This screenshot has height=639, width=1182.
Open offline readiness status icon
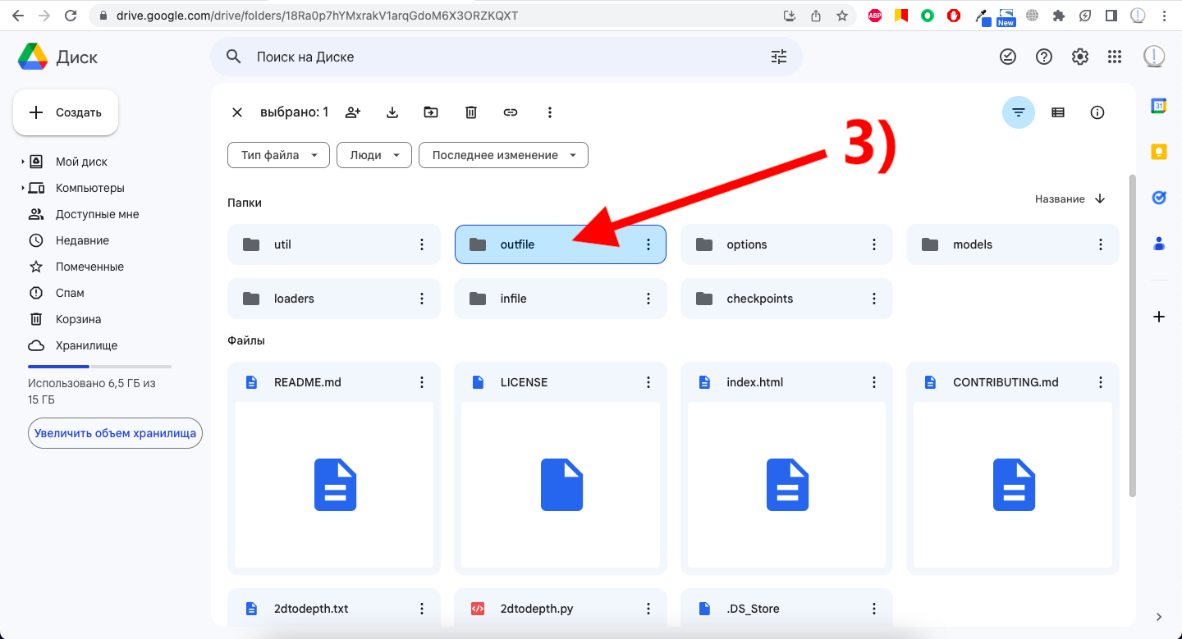click(1007, 57)
